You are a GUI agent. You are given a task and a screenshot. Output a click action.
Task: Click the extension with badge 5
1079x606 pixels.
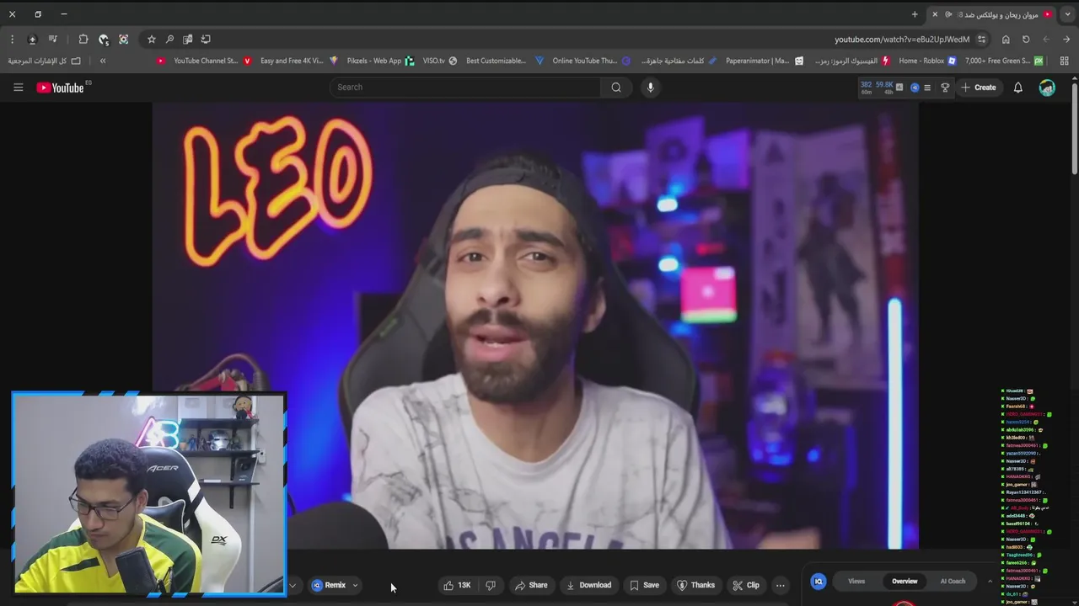click(103, 40)
